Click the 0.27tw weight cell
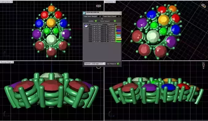This screenshot has width=208, height=121. coord(112,26)
